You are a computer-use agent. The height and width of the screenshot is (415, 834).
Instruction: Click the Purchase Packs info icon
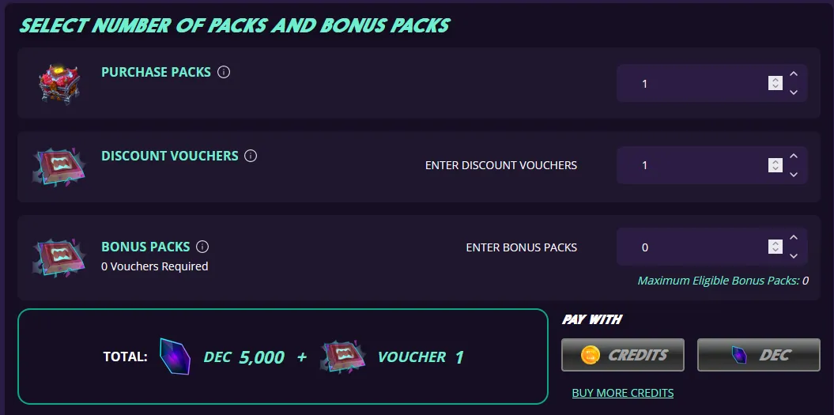(x=224, y=73)
